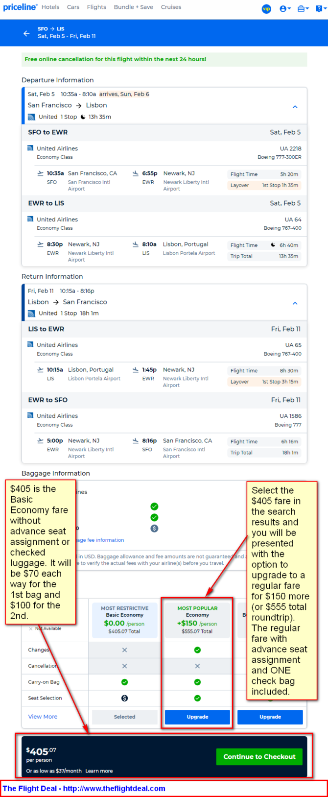Open the VIP badge icon

click(266, 9)
